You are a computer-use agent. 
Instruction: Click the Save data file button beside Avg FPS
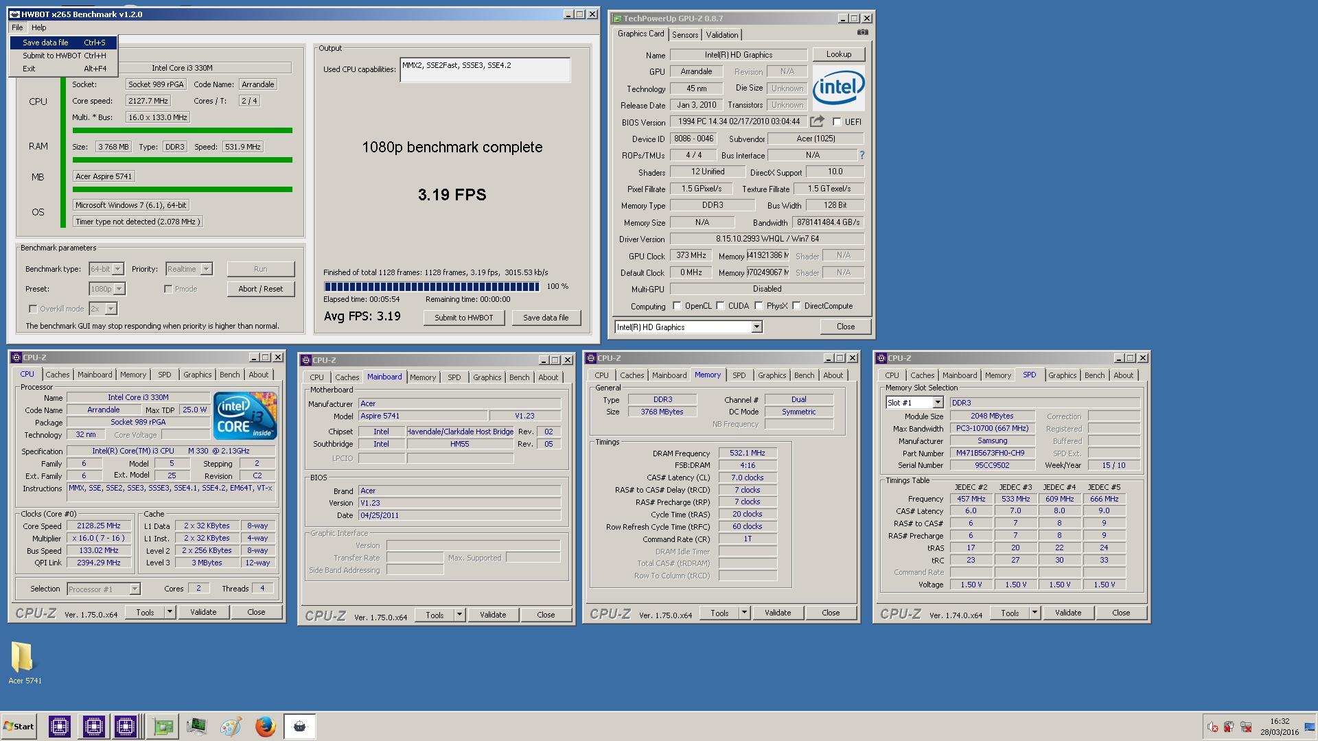546,318
